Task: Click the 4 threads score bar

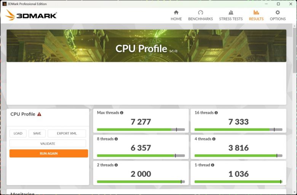Action: (238, 156)
